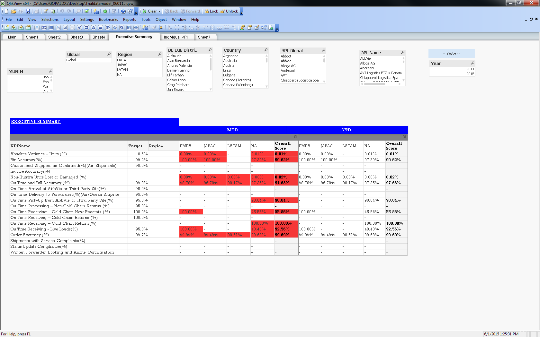Image resolution: width=540 pixels, height=337 pixels.
Task: Open a file with folder icon
Action: tap(14, 11)
